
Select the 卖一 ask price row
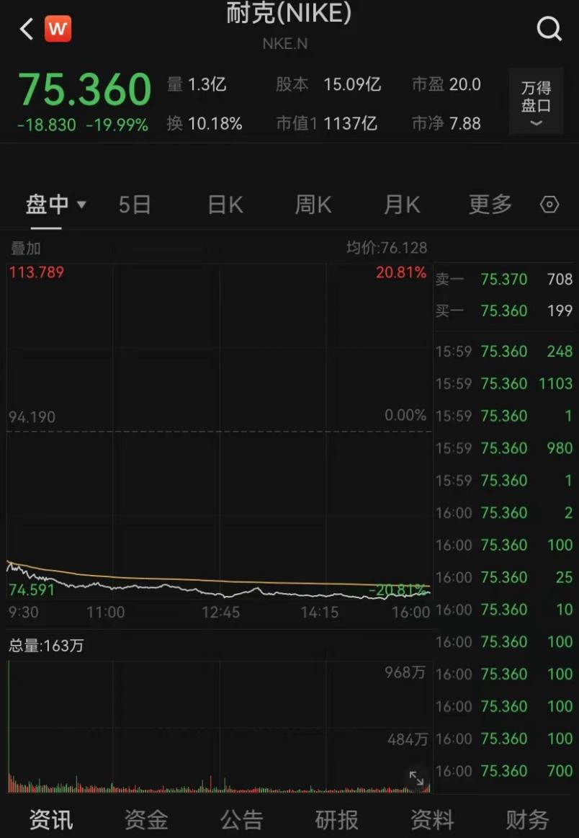point(504,280)
